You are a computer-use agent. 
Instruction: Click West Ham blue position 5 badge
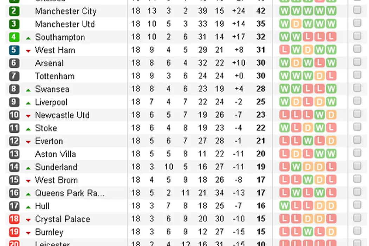pos(14,50)
